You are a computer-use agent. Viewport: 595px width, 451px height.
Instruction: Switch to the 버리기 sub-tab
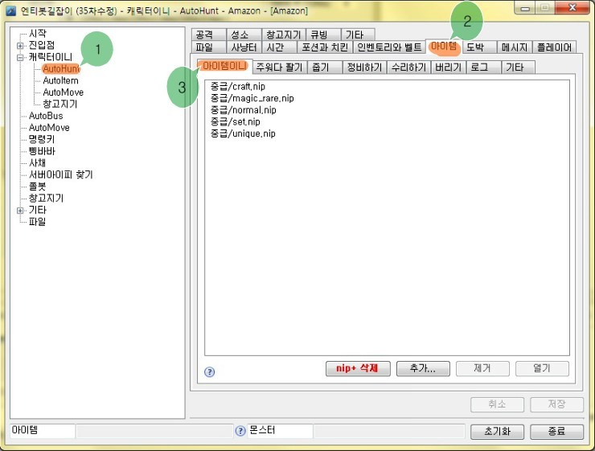pyautogui.click(x=449, y=68)
